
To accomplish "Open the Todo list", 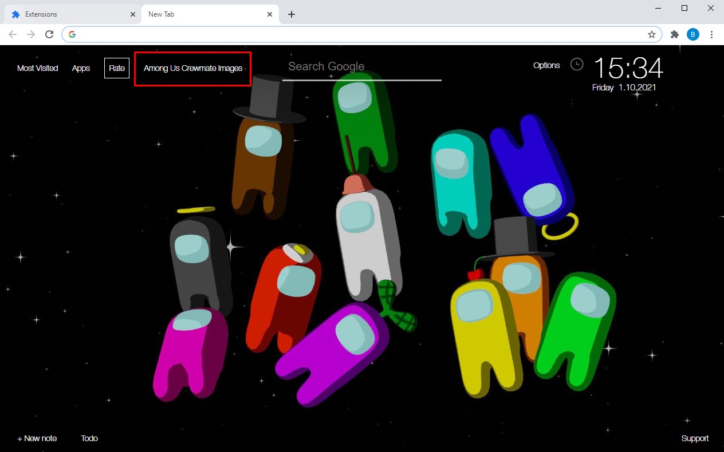I will [x=89, y=438].
